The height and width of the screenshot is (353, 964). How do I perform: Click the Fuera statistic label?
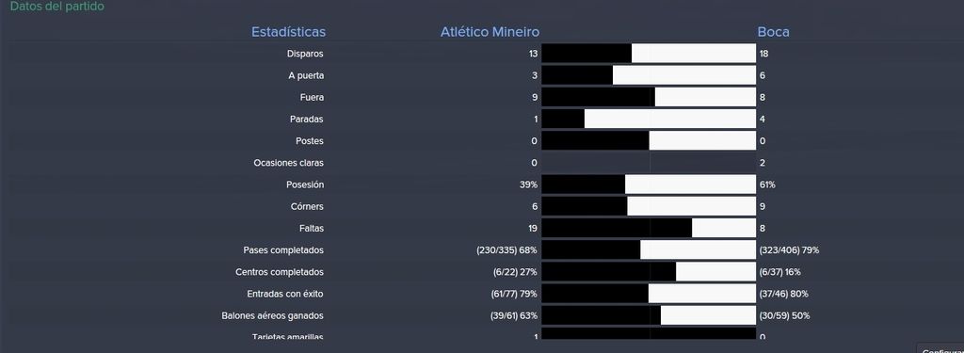(312, 97)
